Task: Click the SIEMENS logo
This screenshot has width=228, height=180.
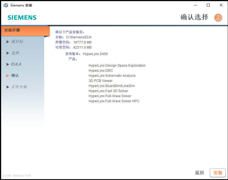Action: (x=22, y=18)
